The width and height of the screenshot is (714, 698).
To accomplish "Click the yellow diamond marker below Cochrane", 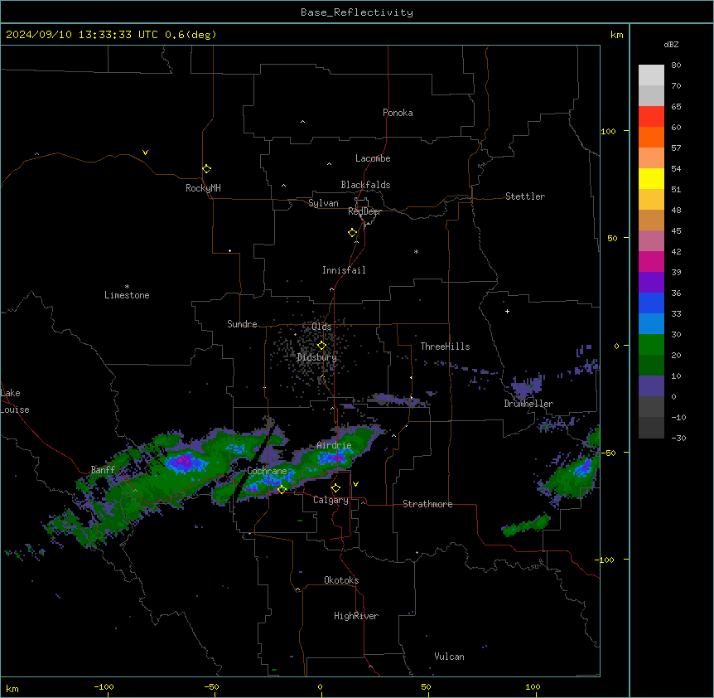I will (282, 489).
